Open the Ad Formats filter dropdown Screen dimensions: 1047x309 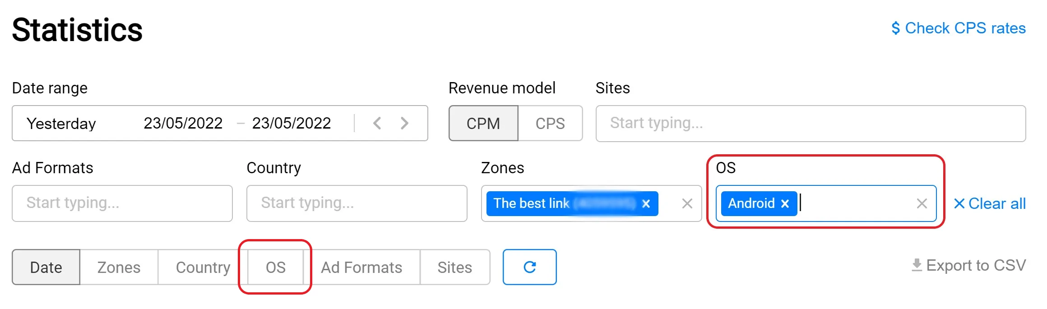pos(122,203)
